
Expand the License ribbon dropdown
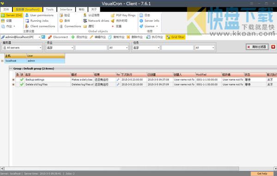pos(149,26)
